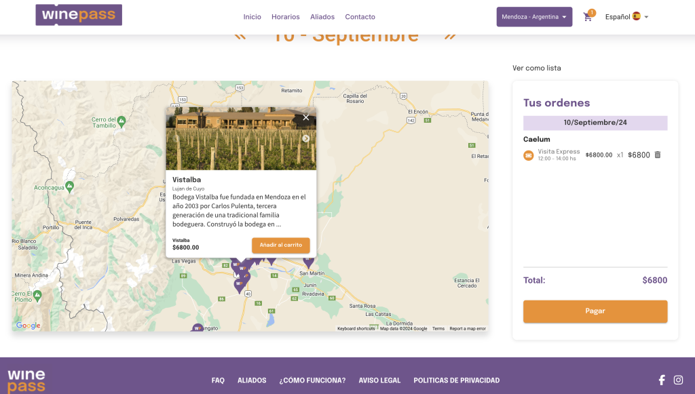Open the Facebook page icon
The height and width of the screenshot is (394, 695).
(x=662, y=380)
